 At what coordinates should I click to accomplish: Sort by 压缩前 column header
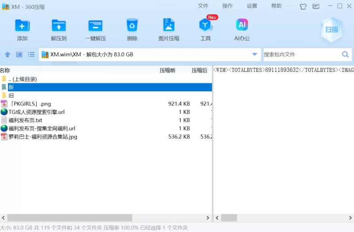click(168, 71)
